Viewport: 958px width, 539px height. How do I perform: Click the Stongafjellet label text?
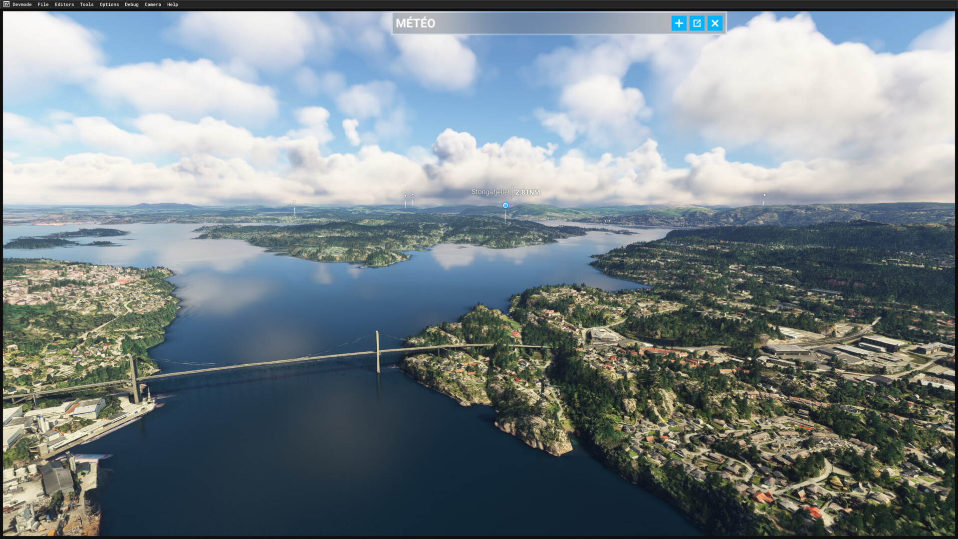click(x=490, y=192)
